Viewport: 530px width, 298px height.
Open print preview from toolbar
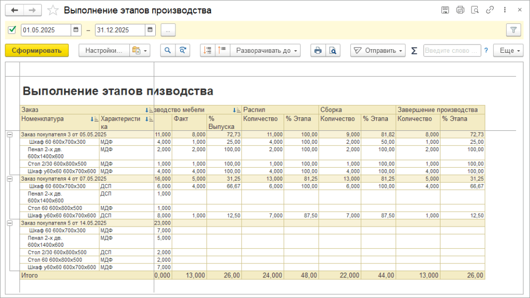tap(333, 50)
